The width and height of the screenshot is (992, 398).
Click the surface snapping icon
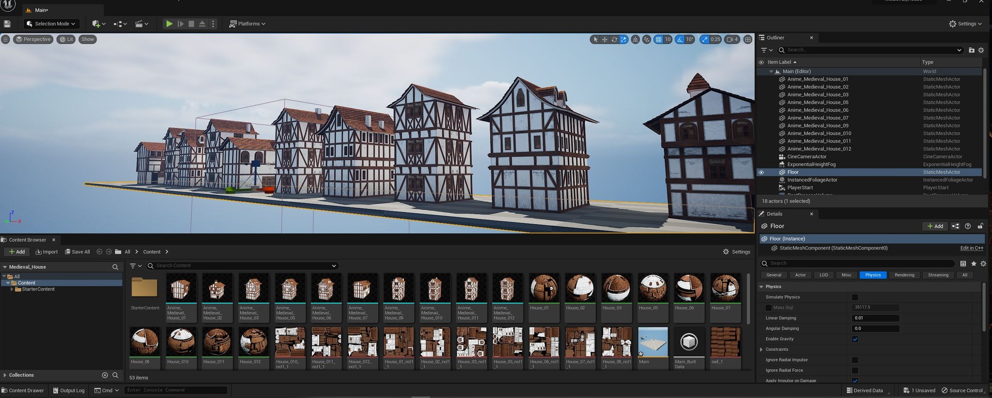click(646, 39)
